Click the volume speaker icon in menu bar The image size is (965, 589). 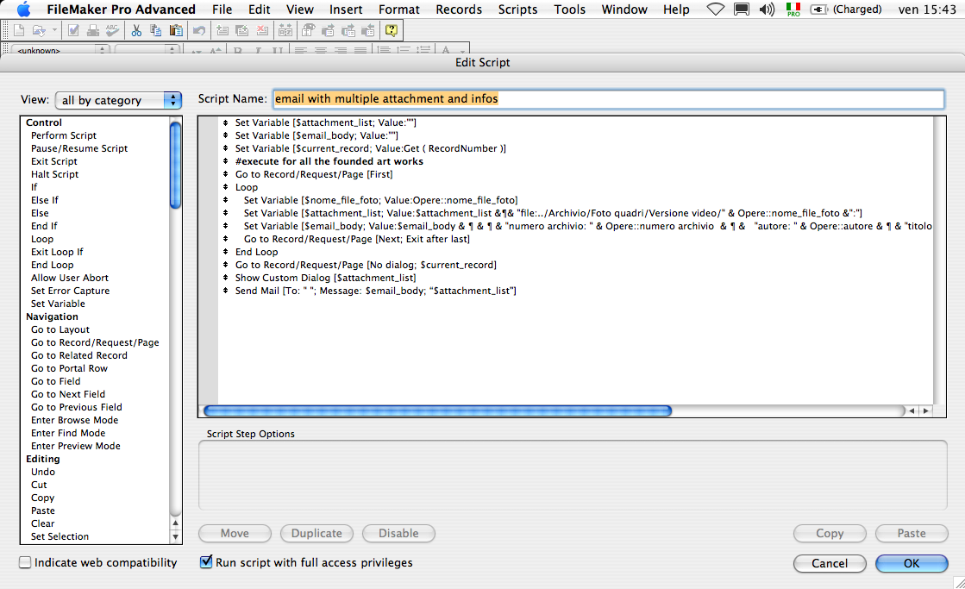(x=767, y=9)
